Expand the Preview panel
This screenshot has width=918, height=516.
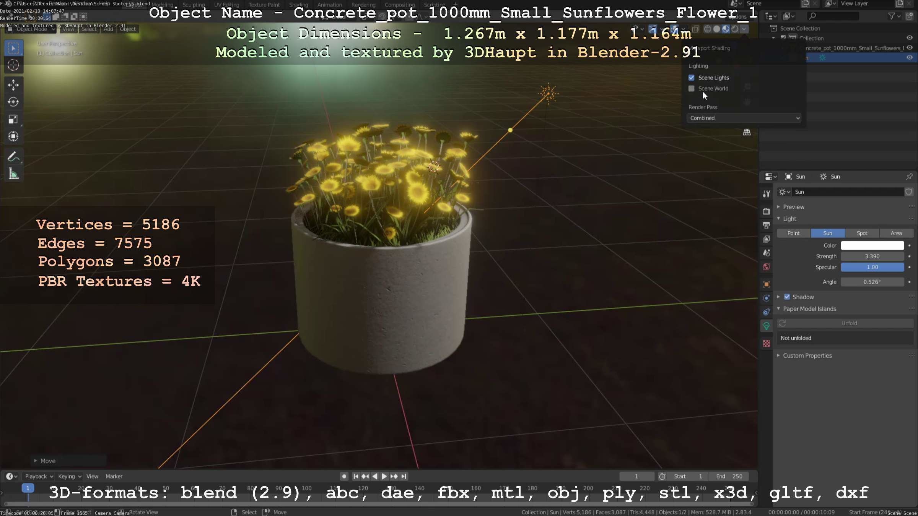point(778,207)
